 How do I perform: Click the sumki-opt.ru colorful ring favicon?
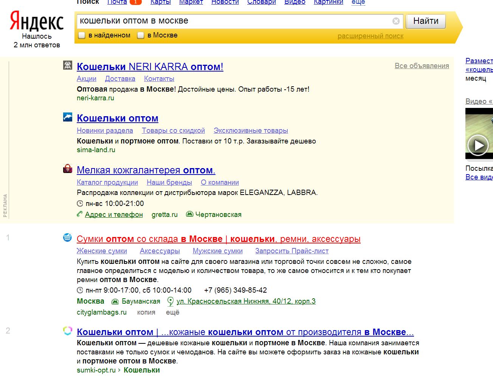(x=67, y=331)
